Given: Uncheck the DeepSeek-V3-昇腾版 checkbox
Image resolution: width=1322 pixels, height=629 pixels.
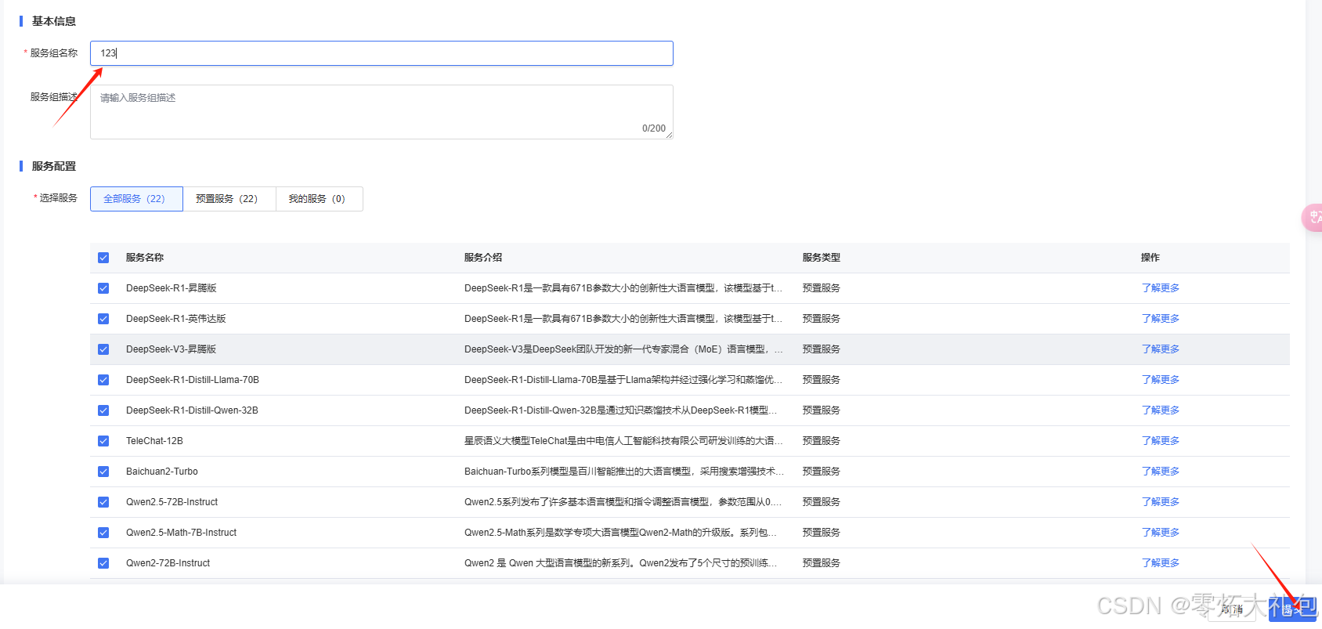Looking at the screenshot, I should click(x=103, y=349).
